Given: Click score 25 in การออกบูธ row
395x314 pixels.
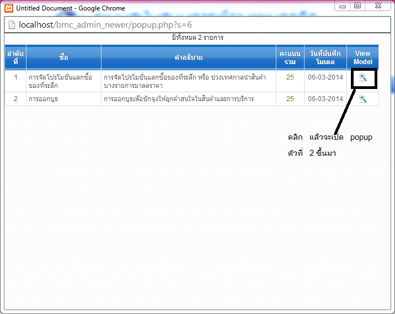Looking at the screenshot, I should [x=290, y=99].
